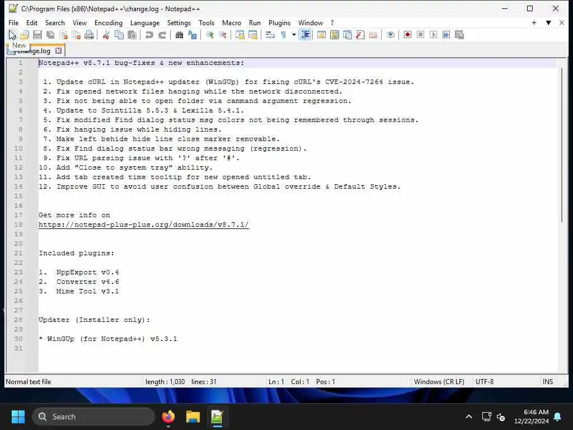Click the INS insert mode status field
Image resolution: width=573 pixels, height=430 pixels.
coord(547,382)
